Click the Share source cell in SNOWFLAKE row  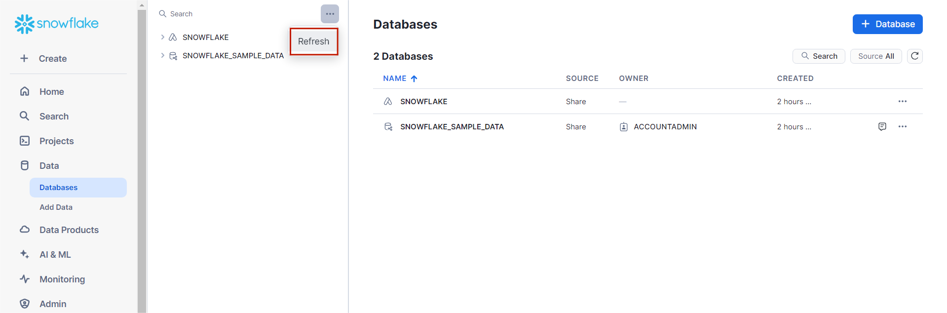point(575,102)
